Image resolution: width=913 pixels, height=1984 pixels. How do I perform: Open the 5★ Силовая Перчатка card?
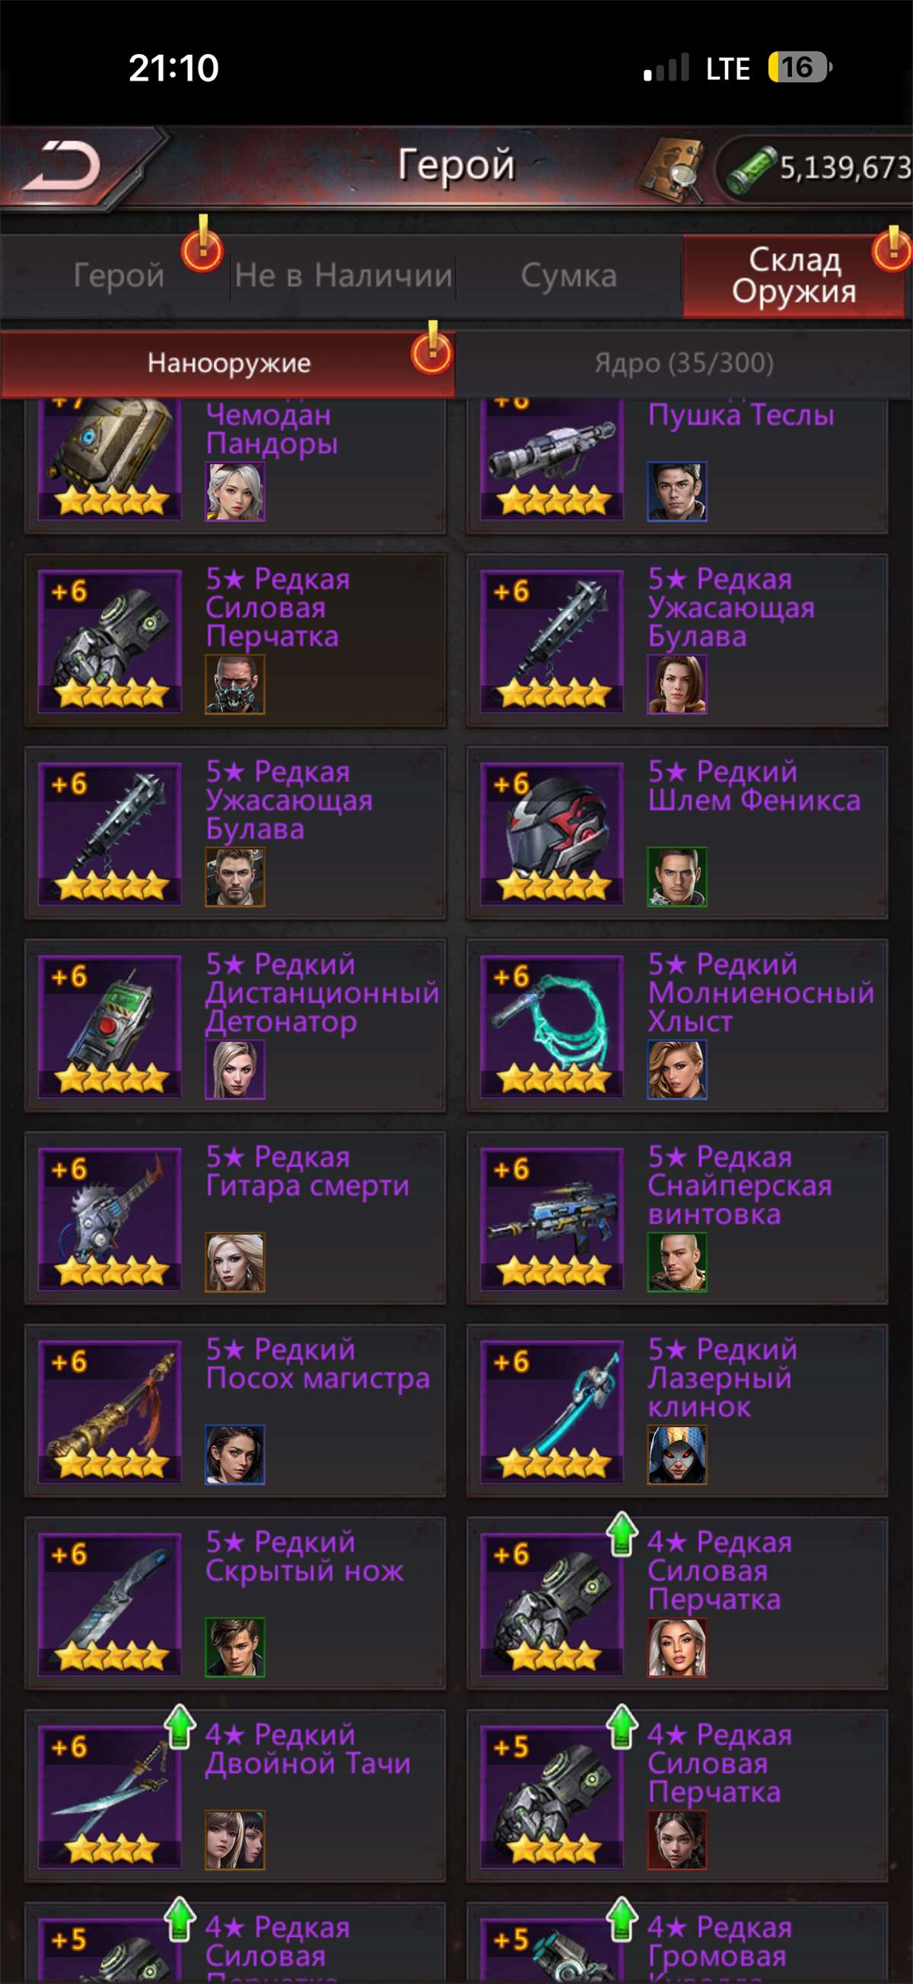[x=236, y=640]
